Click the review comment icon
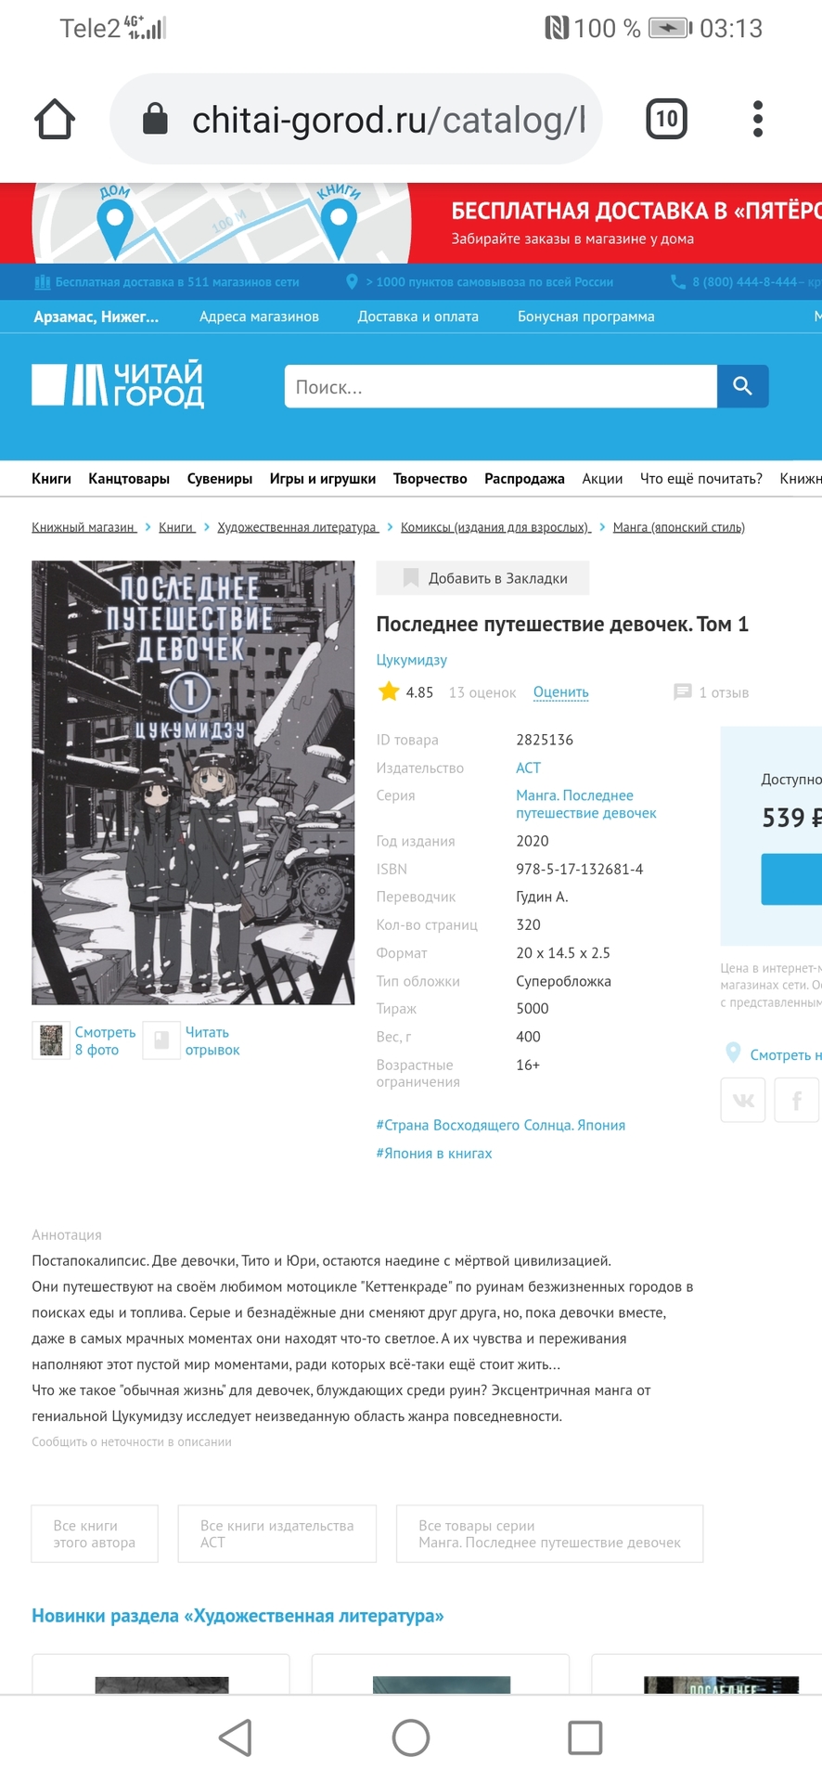Viewport: 822px width, 1782px height. click(x=683, y=691)
